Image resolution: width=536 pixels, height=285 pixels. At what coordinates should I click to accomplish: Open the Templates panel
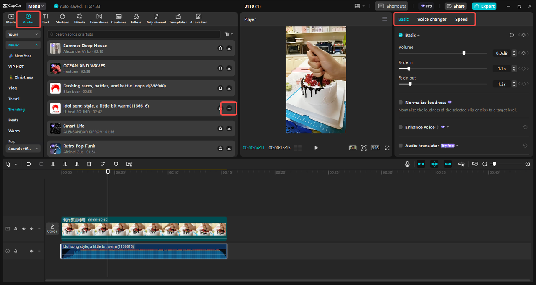click(178, 18)
